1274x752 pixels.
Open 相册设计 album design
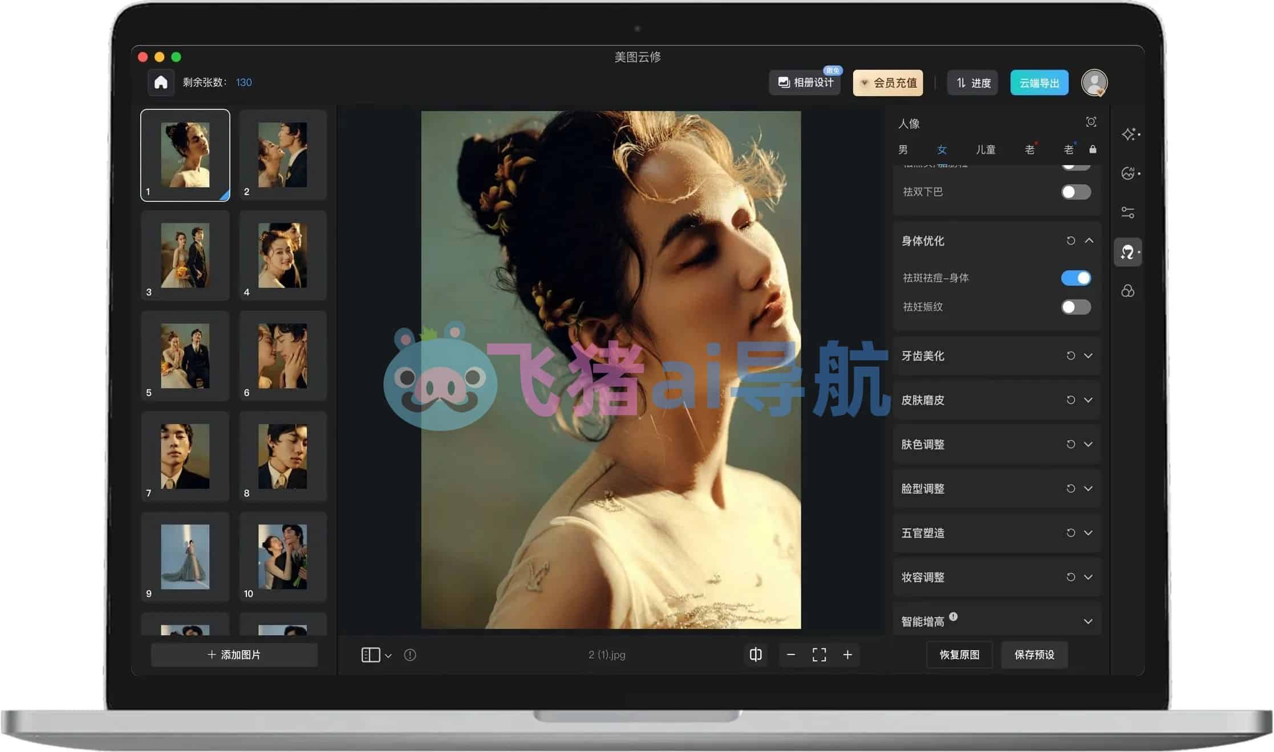click(805, 83)
